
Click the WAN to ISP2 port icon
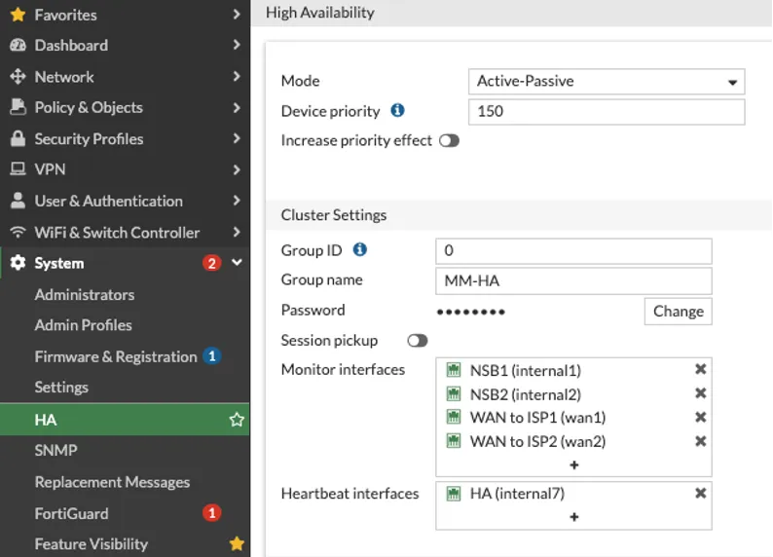tap(454, 441)
